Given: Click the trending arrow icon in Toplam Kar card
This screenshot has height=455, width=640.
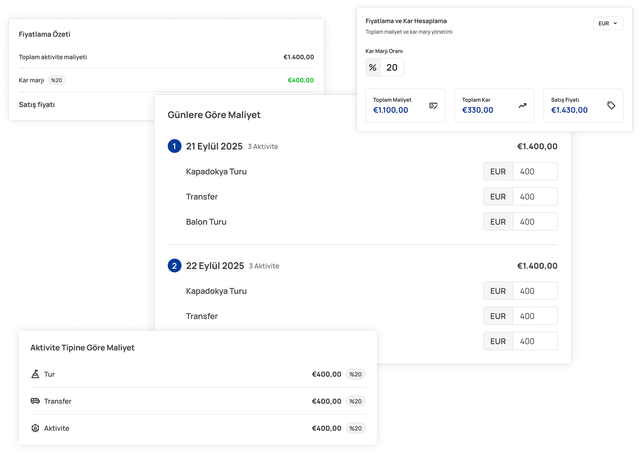Looking at the screenshot, I should [522, 106].
